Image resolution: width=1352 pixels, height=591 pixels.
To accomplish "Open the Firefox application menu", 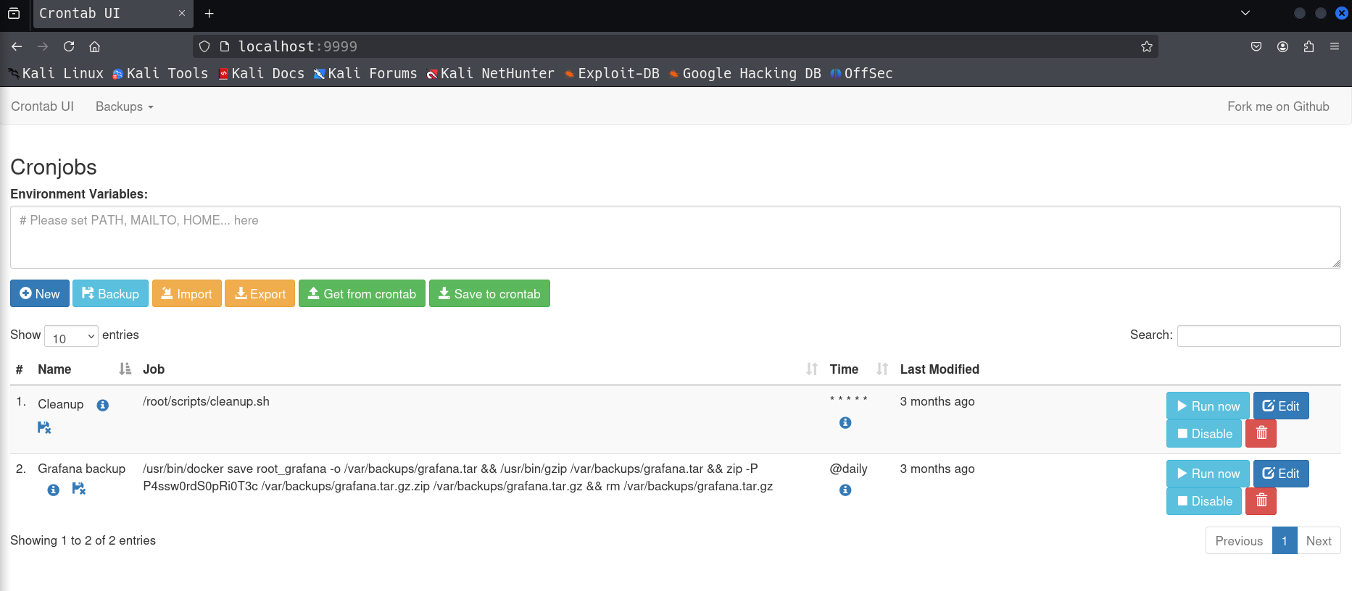I will (x=1334, y=46).
